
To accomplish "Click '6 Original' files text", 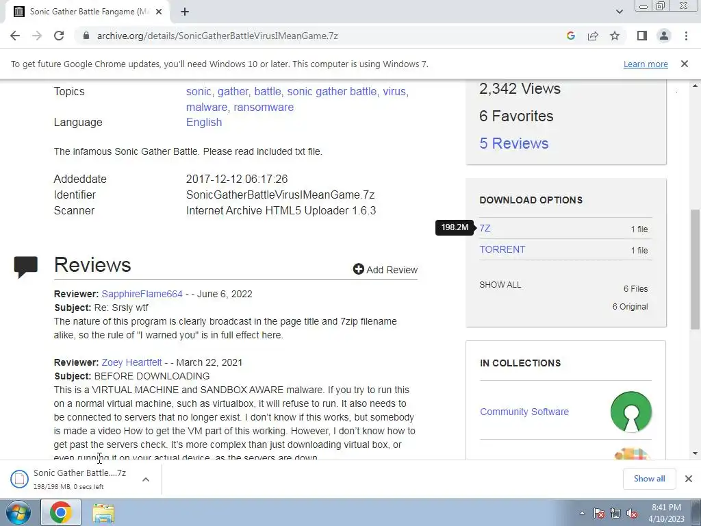I will coord(630,307).
